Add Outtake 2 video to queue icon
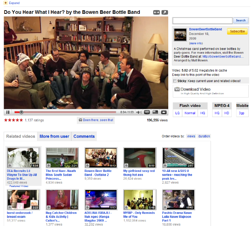This screenshot has height=226, width=252. [87, 165]
